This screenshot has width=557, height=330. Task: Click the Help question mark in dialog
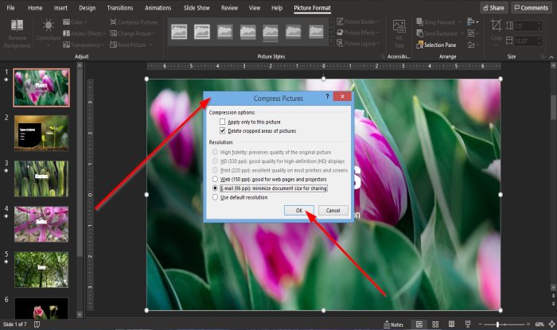pos(327,98)
